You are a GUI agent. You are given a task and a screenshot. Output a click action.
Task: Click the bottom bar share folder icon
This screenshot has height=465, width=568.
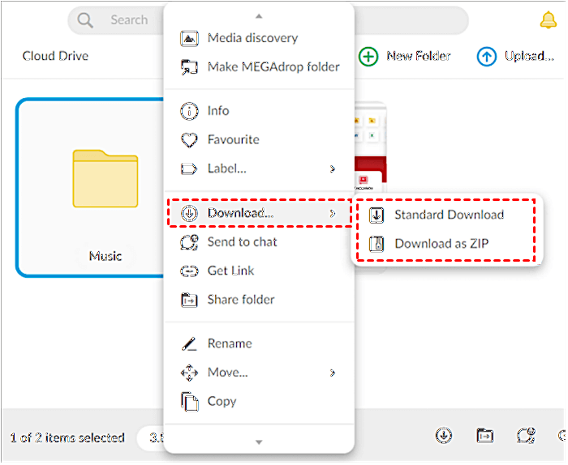coord(485,436)
